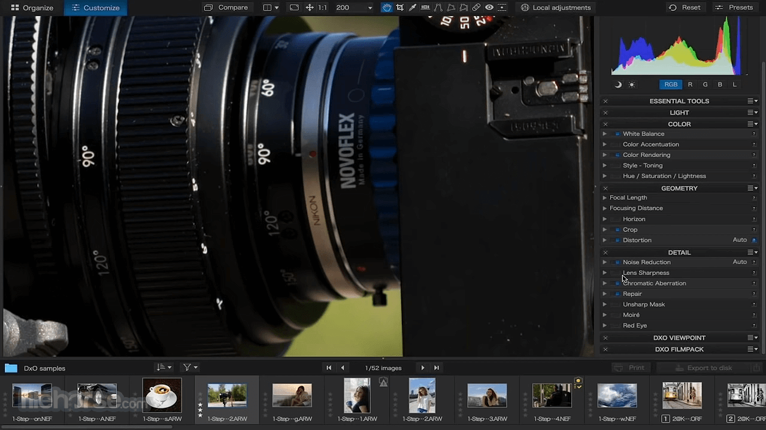Go to next image arrow
This screenshot has height=430, width=766.
423,368
